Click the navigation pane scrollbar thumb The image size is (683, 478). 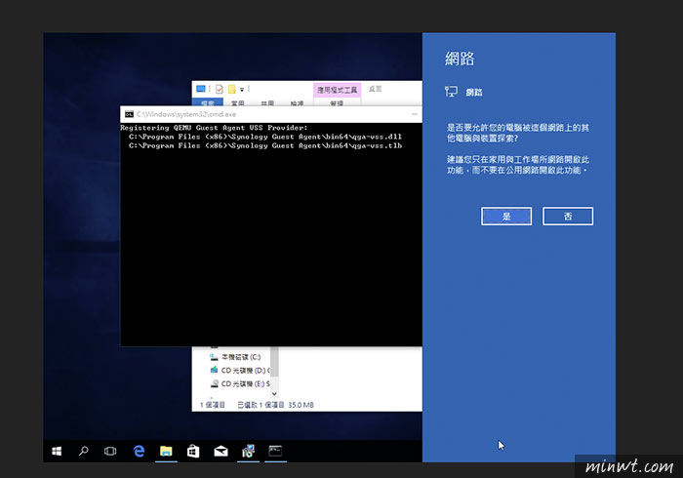(x=274, y=361)
